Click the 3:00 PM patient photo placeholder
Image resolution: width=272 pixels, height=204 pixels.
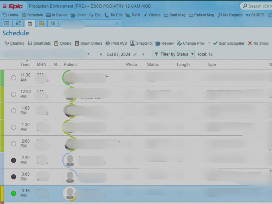tap(70, 177)
